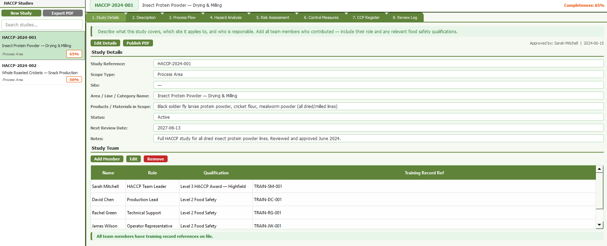
Task: Switch to the 1. Study Details tab
Action: click(x=106, y=17)
